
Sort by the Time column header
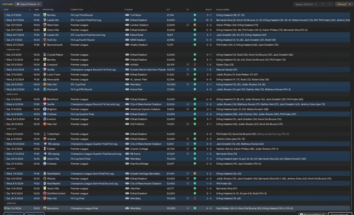[37, 10]
